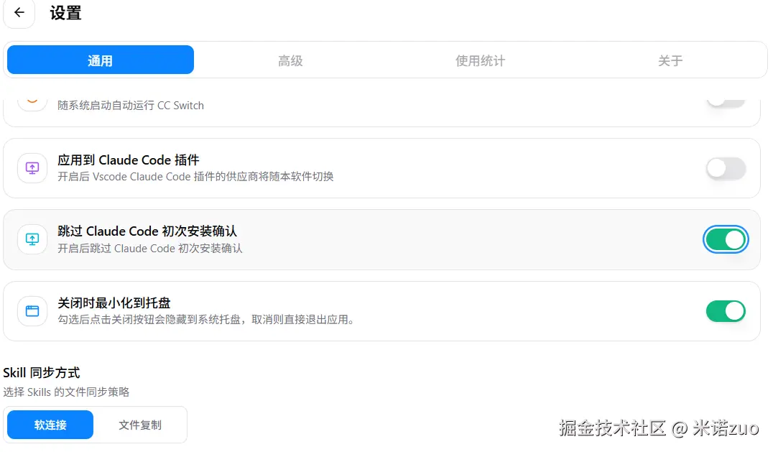Viewport: 773px width, 452px height.
Task: Click the blue window icon beside 关闭时最小化到托盘
Action: point(32,311)
